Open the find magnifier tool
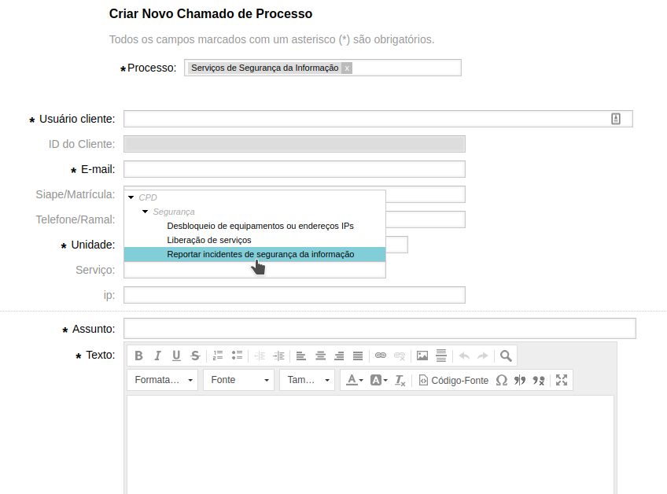The width and height of the screenshot is (667, 494). click(506, 356)
